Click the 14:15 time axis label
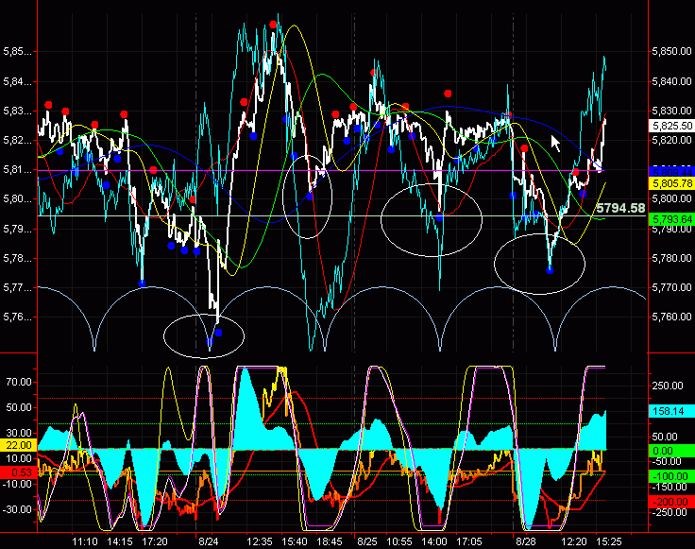This screenshot has height=549, width=695. click(120, 541)
